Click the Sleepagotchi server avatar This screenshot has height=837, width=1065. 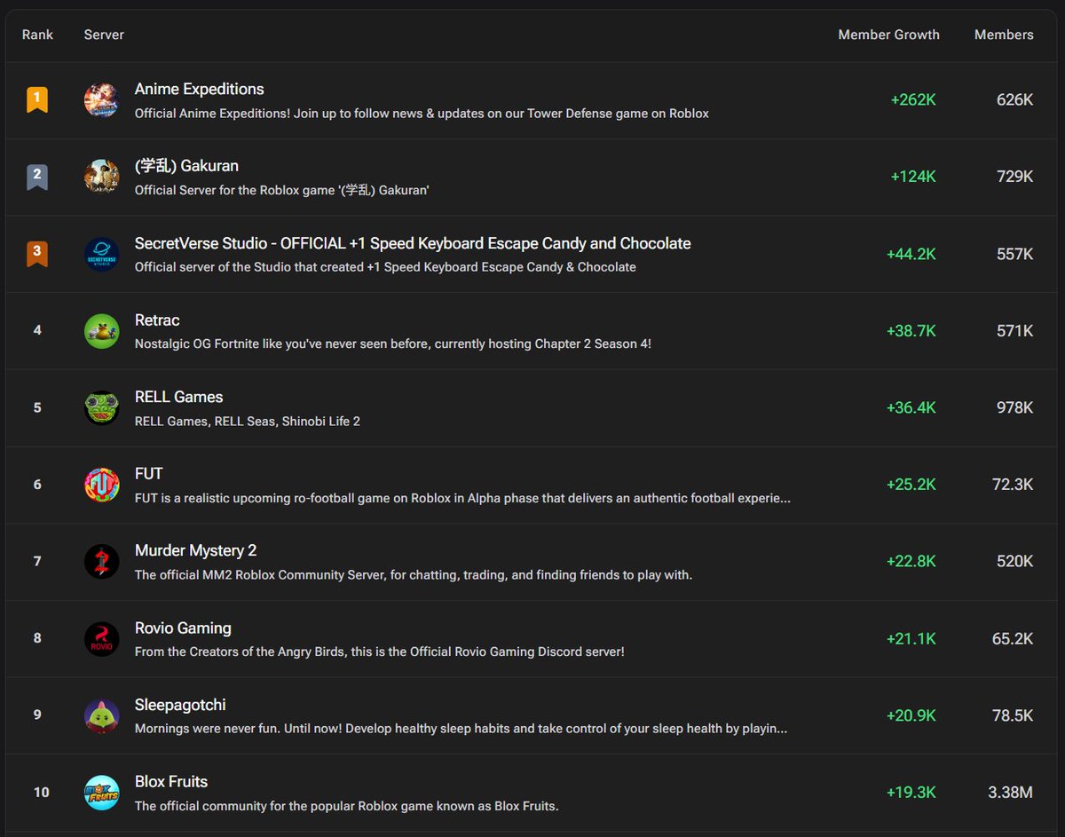tap(101, 715)
